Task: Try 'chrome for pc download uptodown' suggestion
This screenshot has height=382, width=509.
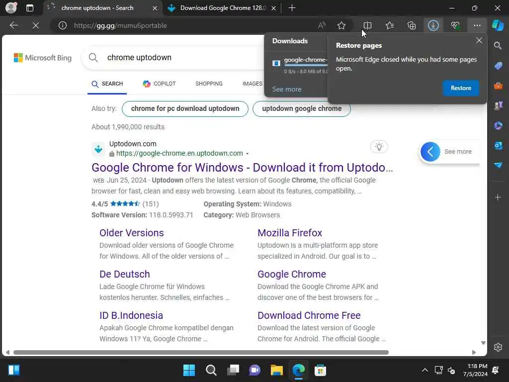Action: click(x=185, y=109)
